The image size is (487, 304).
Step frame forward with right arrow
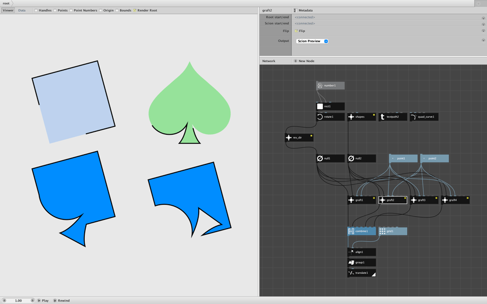pyautogui.click(x=32, y=301)
